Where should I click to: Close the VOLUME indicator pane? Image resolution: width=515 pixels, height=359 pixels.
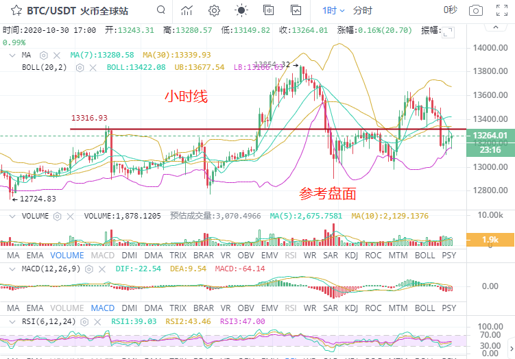pyautogui.click(x=70, y=216)
